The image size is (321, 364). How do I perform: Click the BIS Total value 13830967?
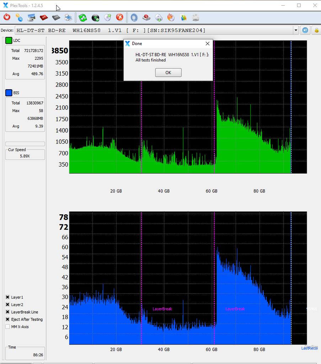[x=35, y=103]
